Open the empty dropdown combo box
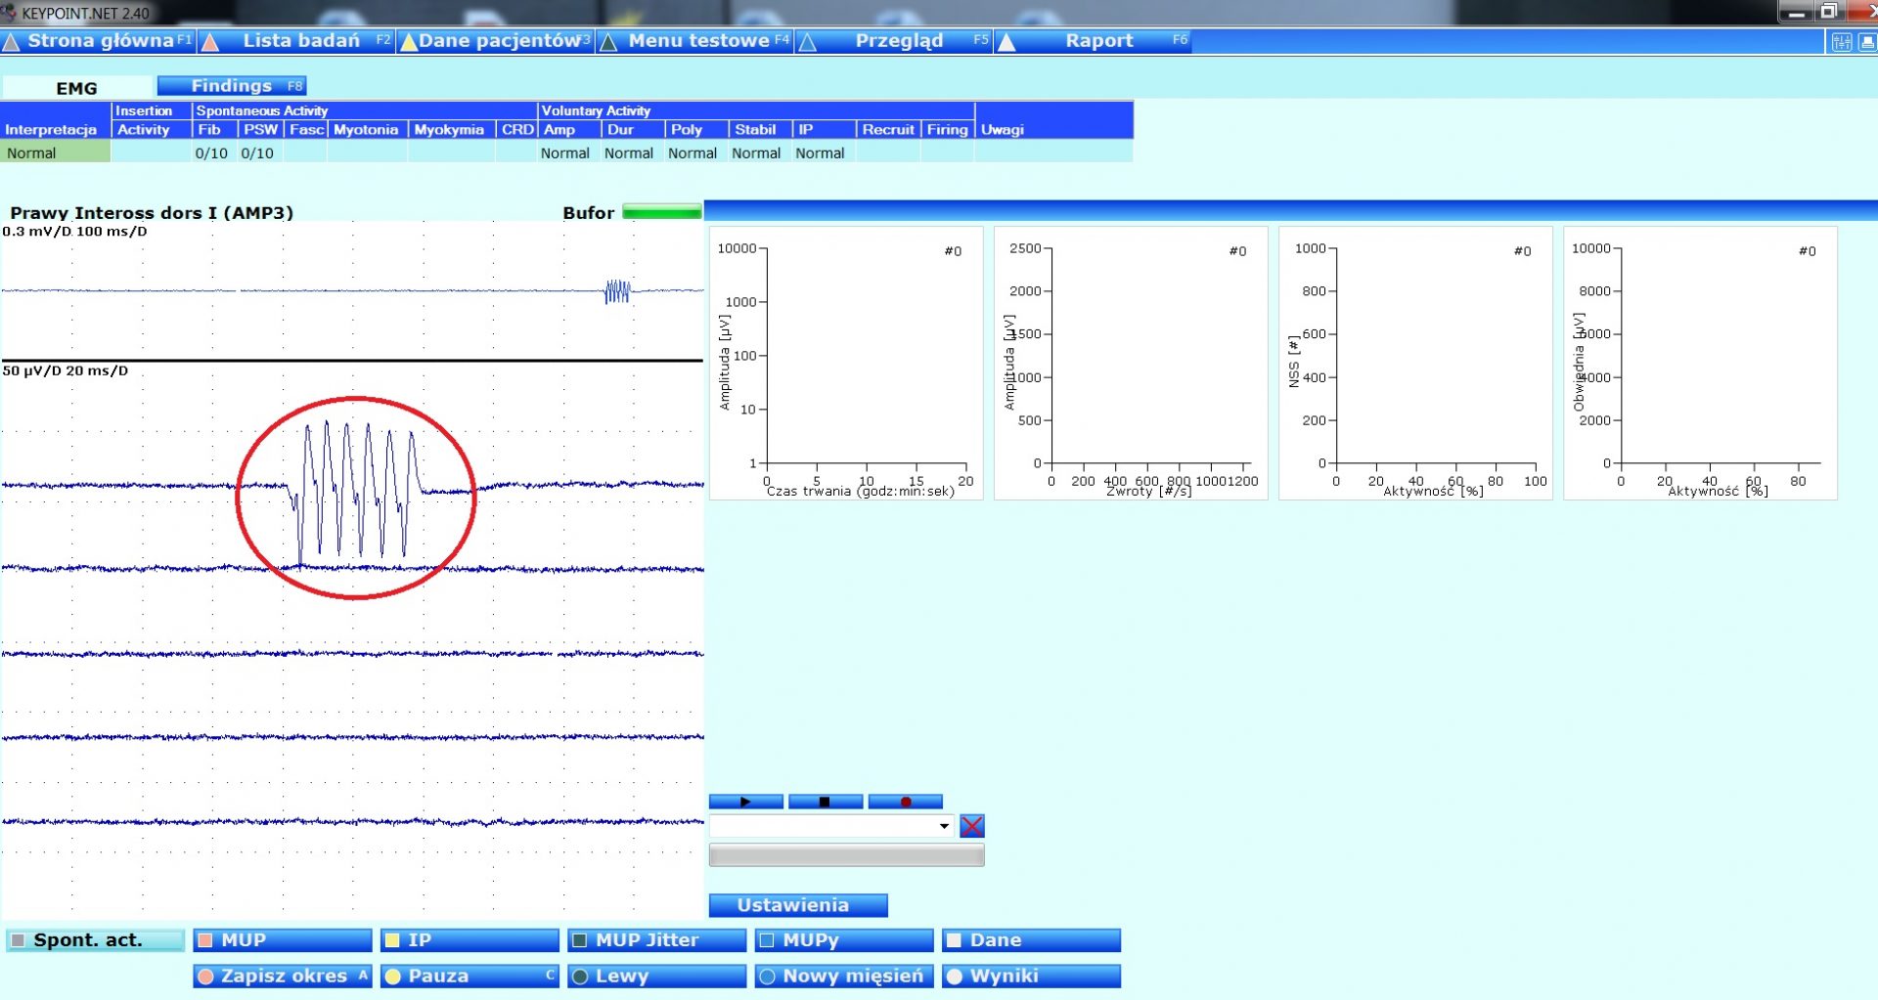Image resolution: width=1878 pixels, height=1000 pixels. tap(831, 826)
